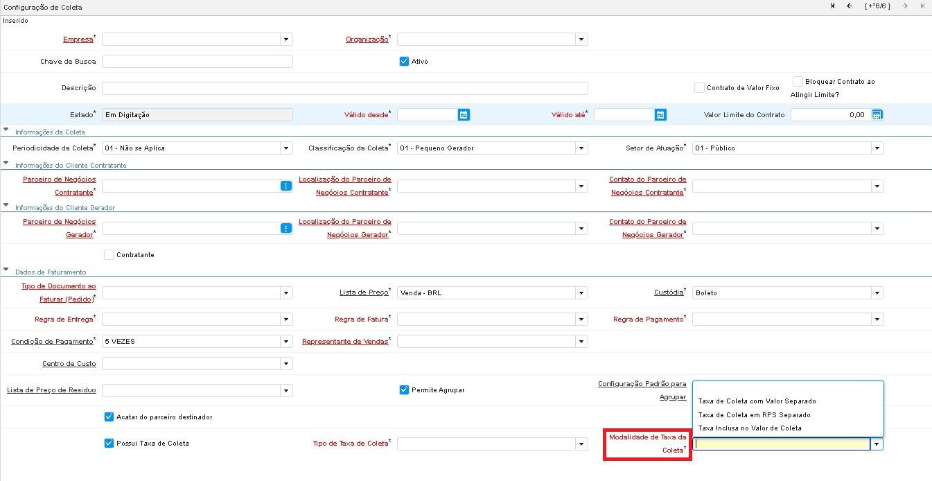
Task: Click into the Descrição text field
Action: pyautogui.click(x=344, y=88)
